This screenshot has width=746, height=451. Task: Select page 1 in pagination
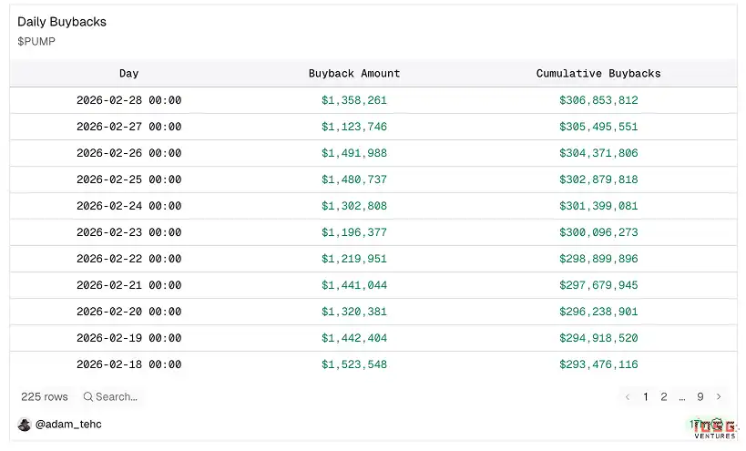pyautogui.click(x=646, y=397)
